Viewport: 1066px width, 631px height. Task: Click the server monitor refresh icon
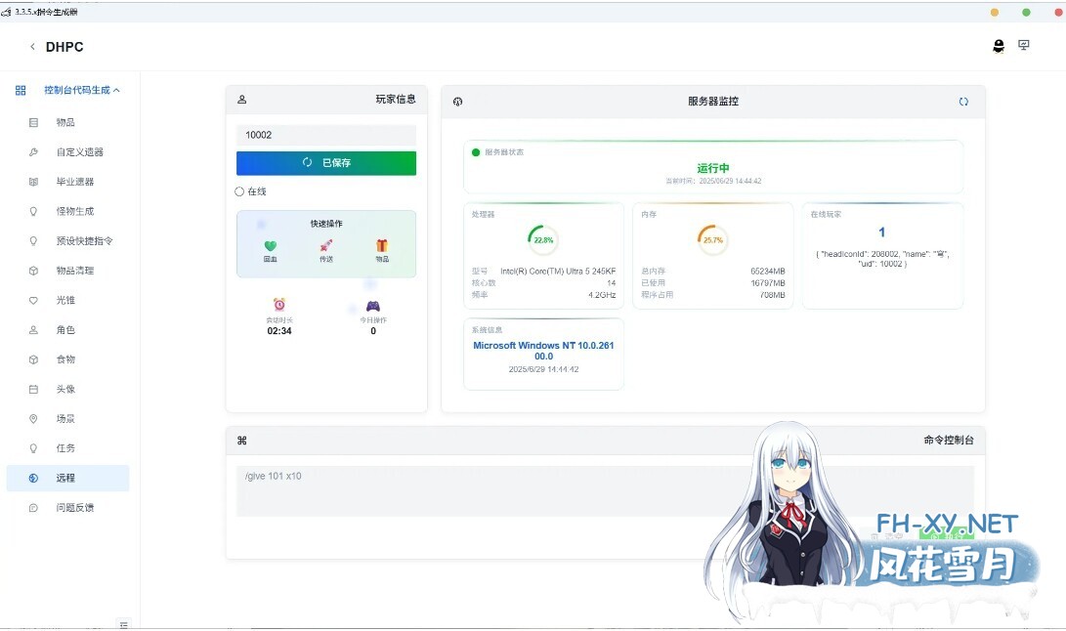coord(964,101)
